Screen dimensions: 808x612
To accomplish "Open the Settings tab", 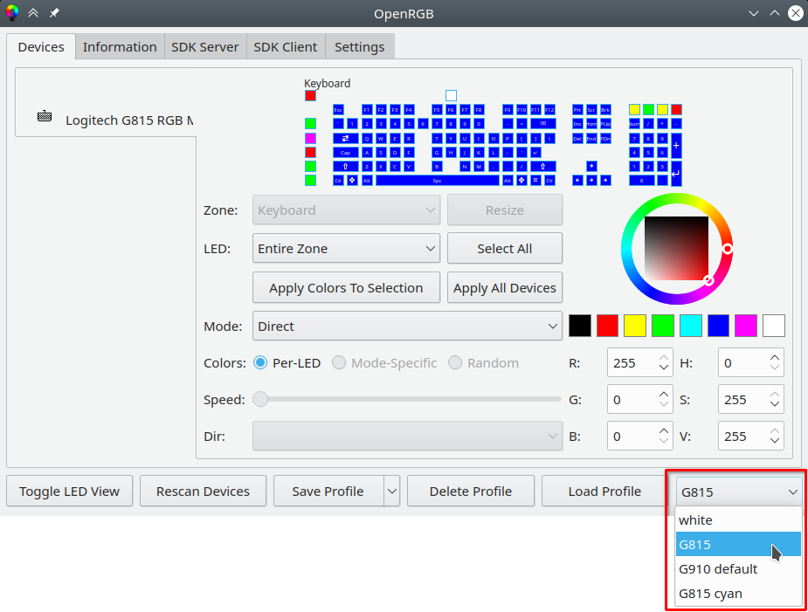I will coord(360,47).
